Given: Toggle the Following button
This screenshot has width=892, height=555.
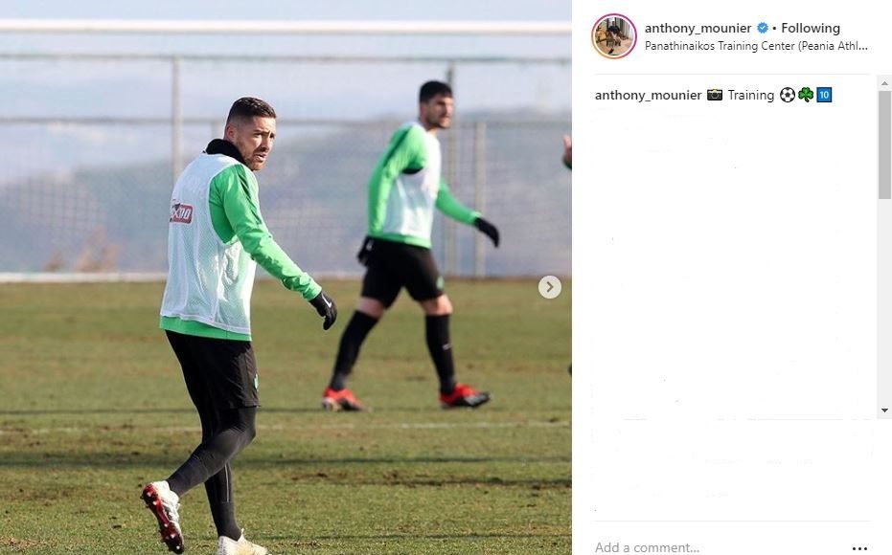Looking at the screenshot, I should point(811,28).
